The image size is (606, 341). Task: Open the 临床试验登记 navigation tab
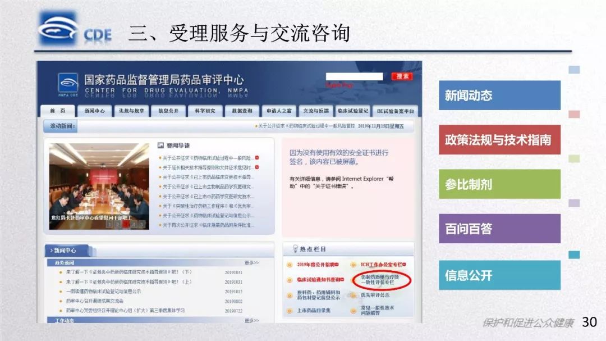pyautogui.click(x=352, y=111)
